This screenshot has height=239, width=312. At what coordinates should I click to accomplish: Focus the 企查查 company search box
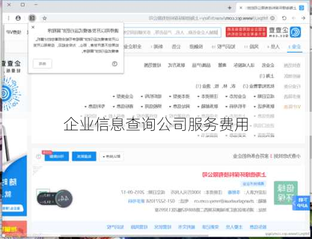[172, 32]
